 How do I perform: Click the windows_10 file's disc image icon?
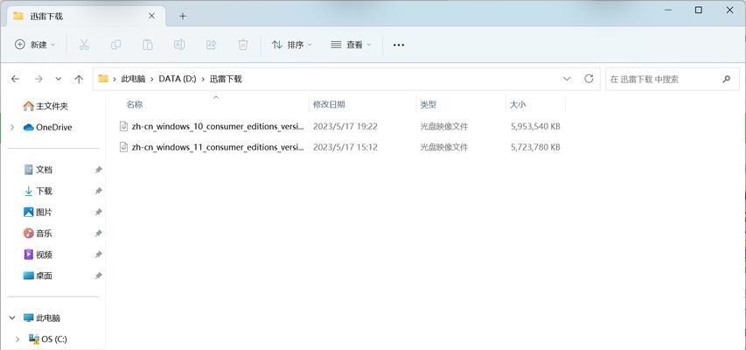click(123, 127)
